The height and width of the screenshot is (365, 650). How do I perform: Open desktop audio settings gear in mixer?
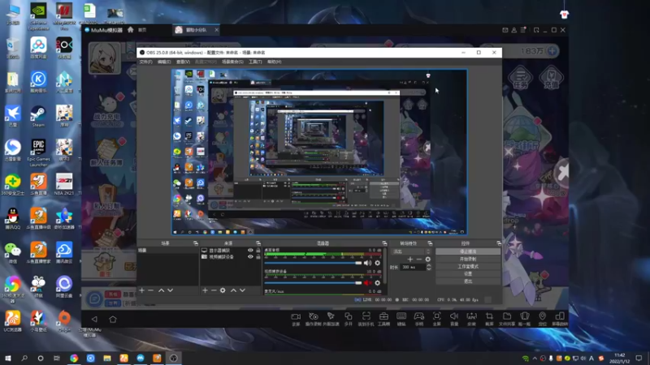tap(377, 263)
